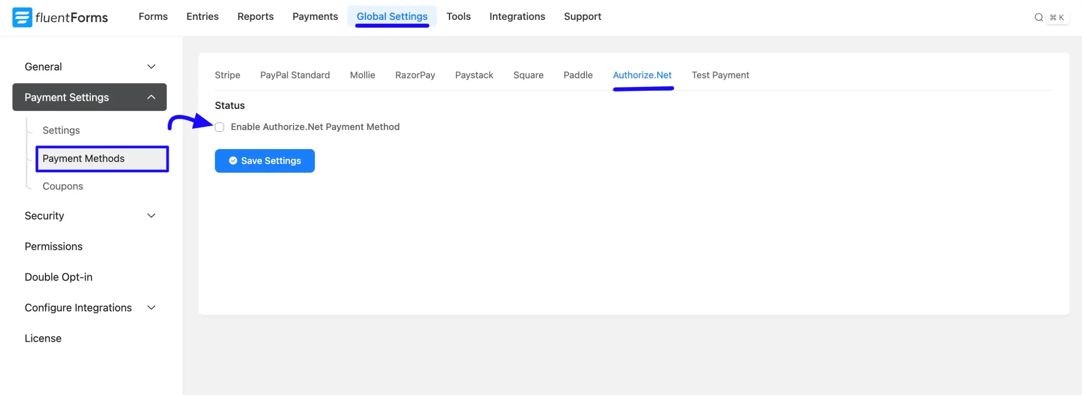The image size is (1082, 395).
Task: Open Global Settings in the top navigation
Action: tap(392, 16)
